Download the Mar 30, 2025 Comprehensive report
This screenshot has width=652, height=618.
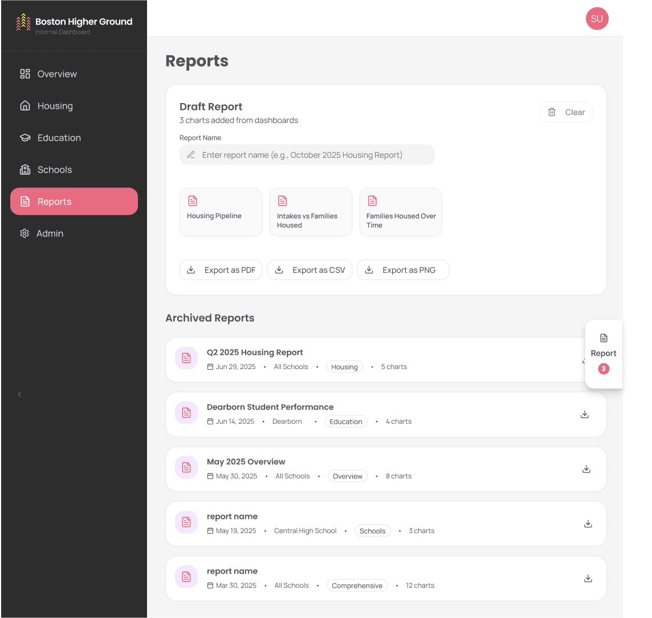(x=588, y=579)
